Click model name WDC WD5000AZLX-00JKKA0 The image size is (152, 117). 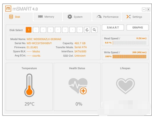pyautogui.click(x=44, y=39)
